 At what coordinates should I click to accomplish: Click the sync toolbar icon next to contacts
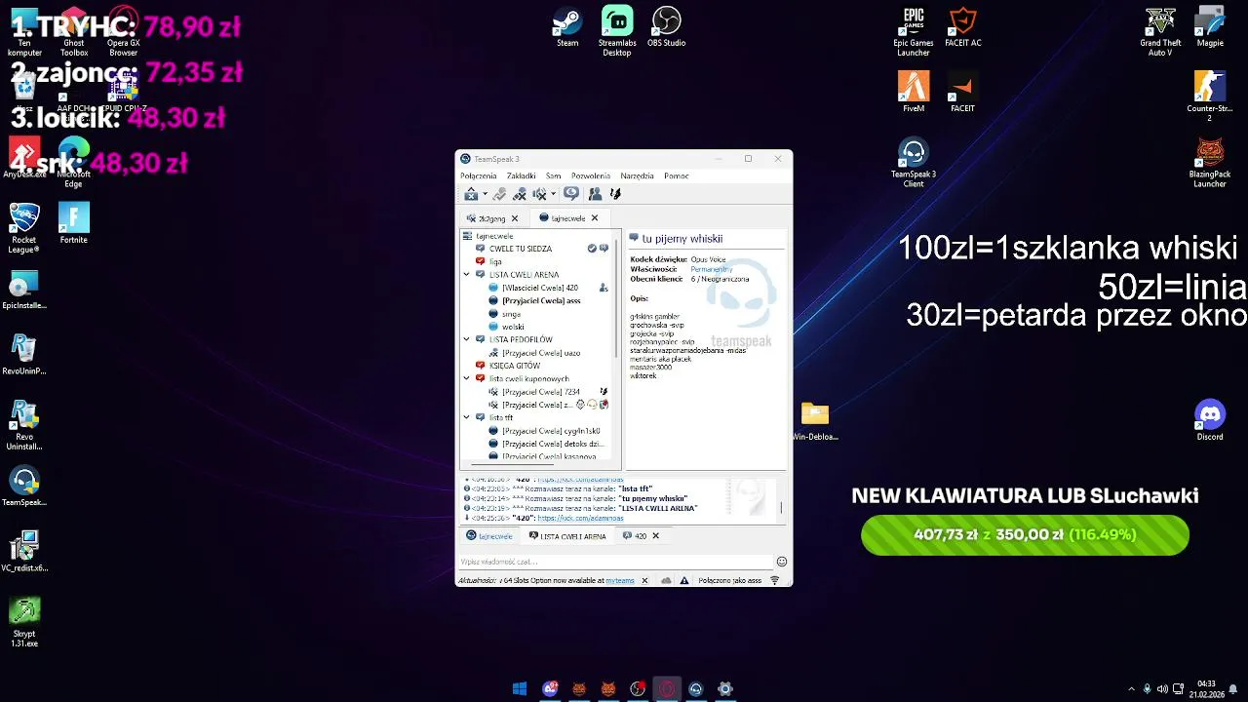click(x=615, y=194)
